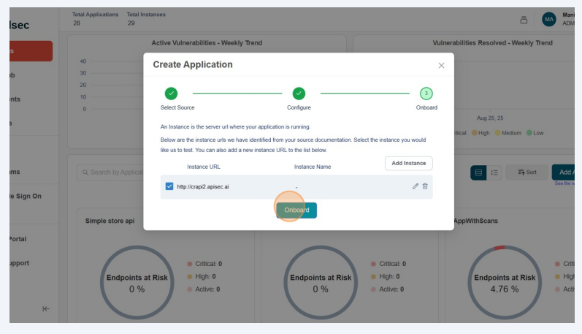The height and width of the screenshot is (334, 582).
Task: Click the AppWithScans endpoints risk gauge
Action: point(505,282)
